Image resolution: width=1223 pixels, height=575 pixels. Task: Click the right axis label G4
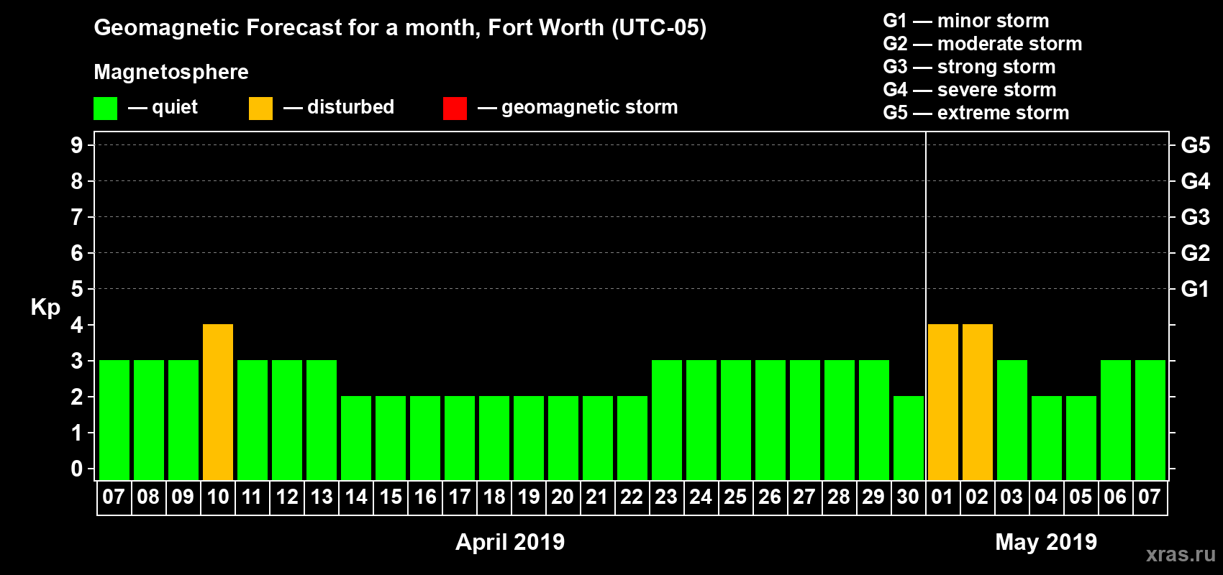click(1196, 181)
